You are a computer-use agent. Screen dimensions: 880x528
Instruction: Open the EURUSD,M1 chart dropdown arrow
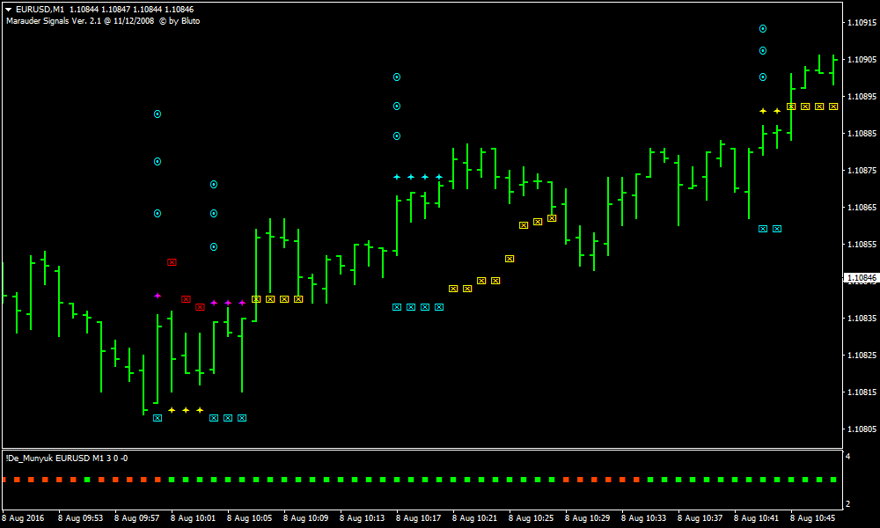tap(9, 9)
